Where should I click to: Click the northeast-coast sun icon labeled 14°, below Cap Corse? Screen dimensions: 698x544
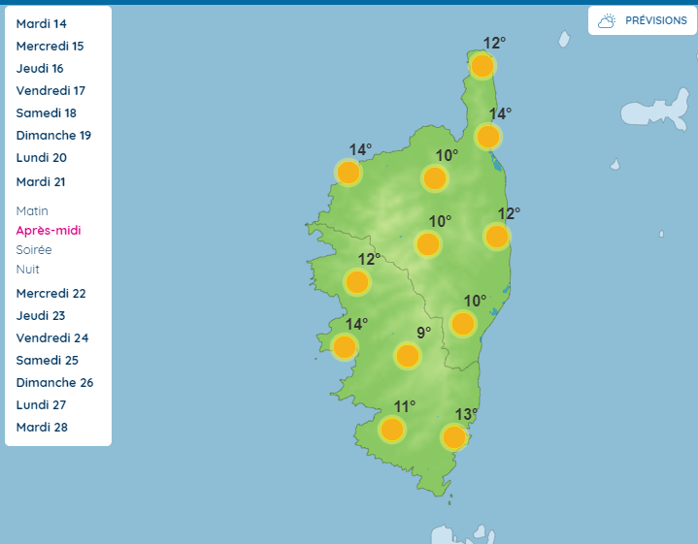click(488, 136)
